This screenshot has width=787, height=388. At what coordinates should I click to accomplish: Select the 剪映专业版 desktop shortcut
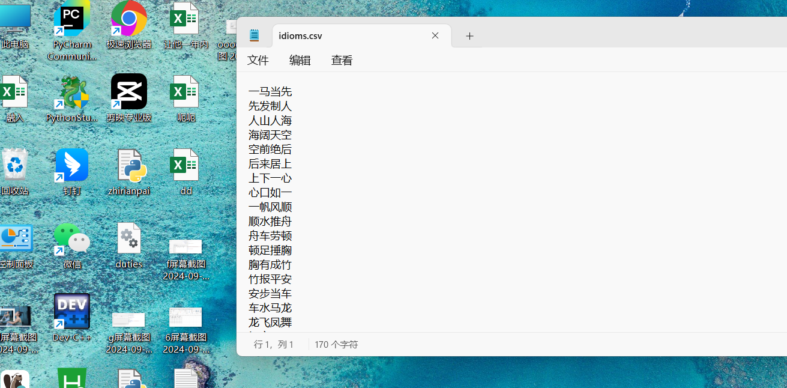(x=129, y=99)
